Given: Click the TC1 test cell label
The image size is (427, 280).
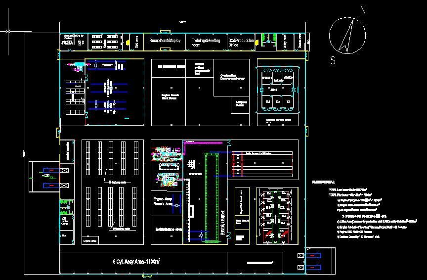Looking at the screenshot, I should point(288,102).
